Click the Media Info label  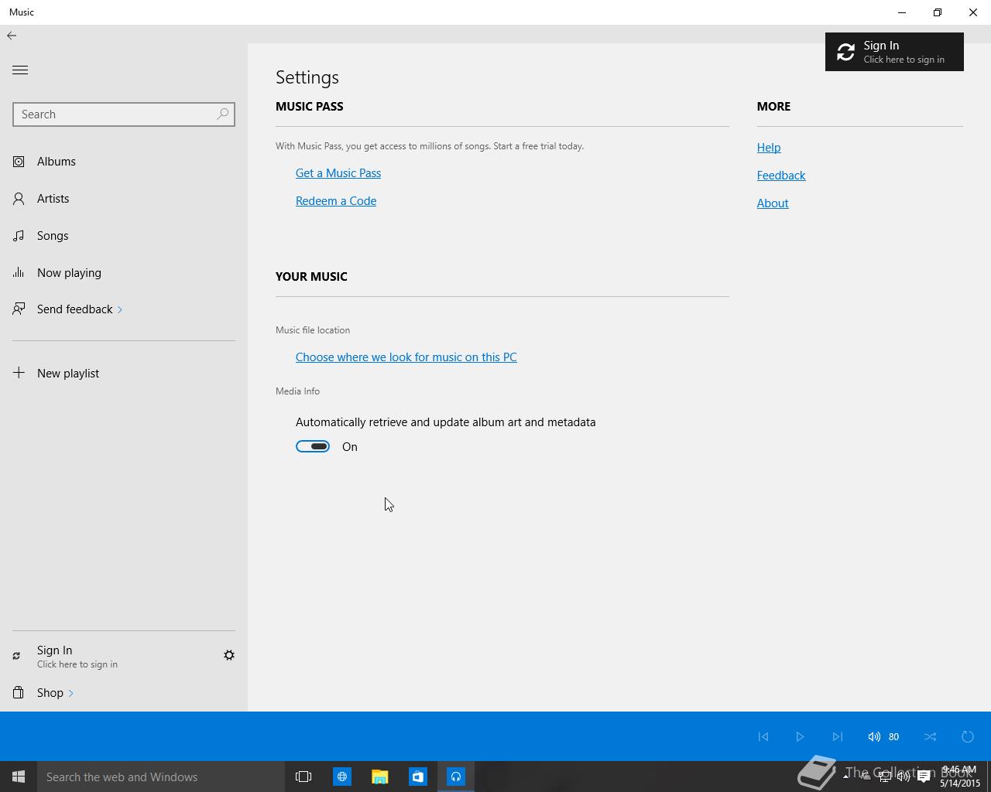pyautogui.click(x=297, y=391)
